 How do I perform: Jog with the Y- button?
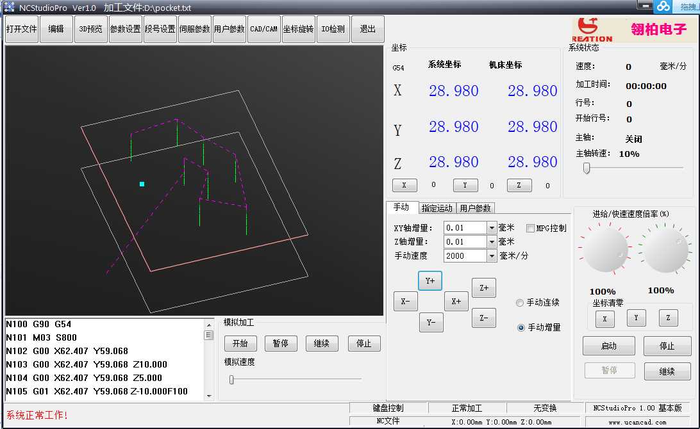431,323
